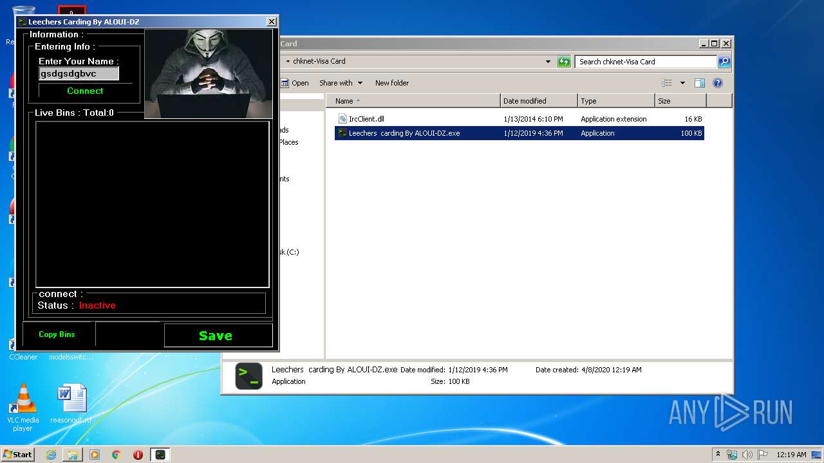Click the green Save button
Viewport: 824px width, 463px height.
click(x=218, y=336)
